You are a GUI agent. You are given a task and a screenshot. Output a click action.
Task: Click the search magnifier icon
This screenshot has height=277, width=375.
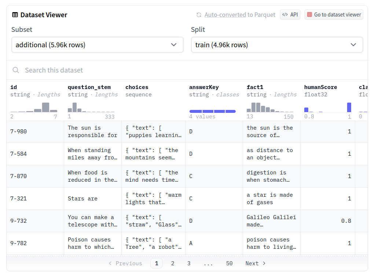pyautogui.click(x=16, y=70)
